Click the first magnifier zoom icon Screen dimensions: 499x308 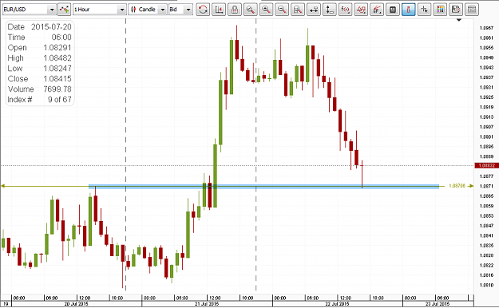(251, 10)
